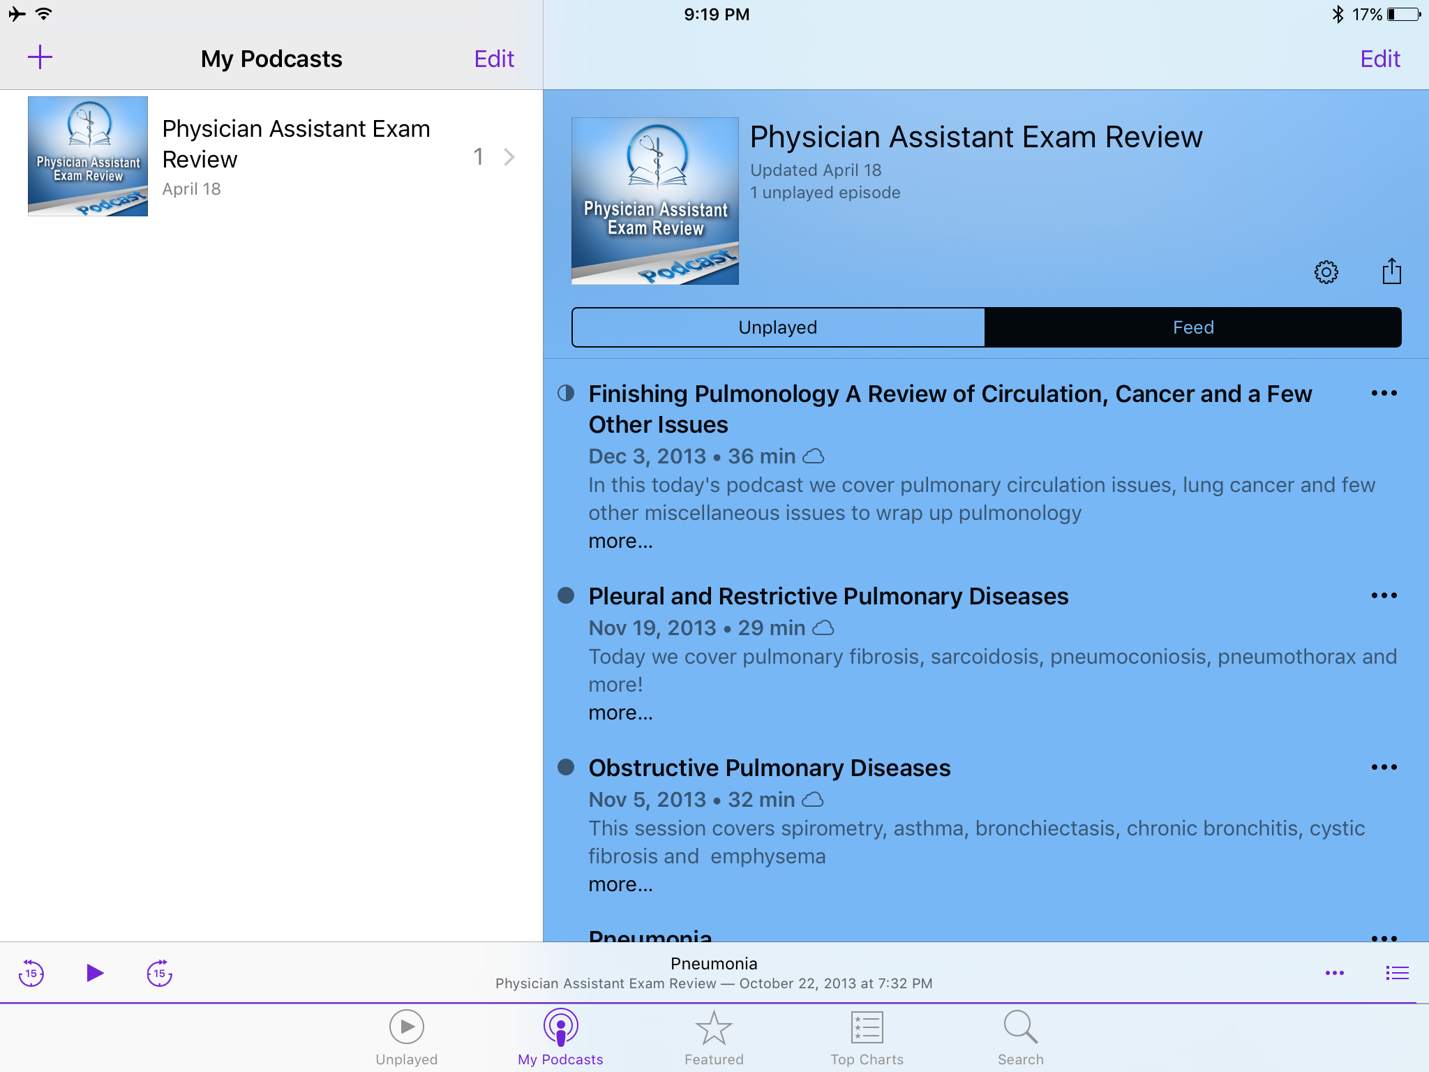Skip back 15 seconds
1429x1072 pixels.
click(x=31, y=973)
